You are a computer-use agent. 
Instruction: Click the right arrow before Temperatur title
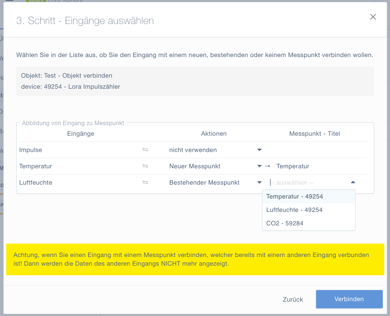[x=268, y=166]
